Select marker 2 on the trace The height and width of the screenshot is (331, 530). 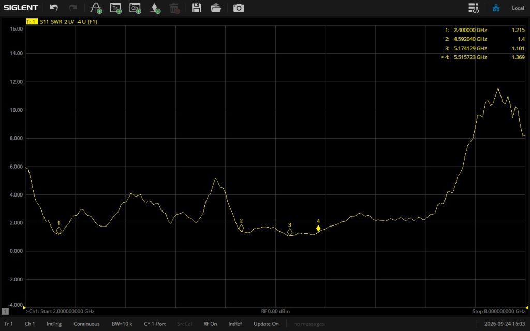(x=241, y=228)
